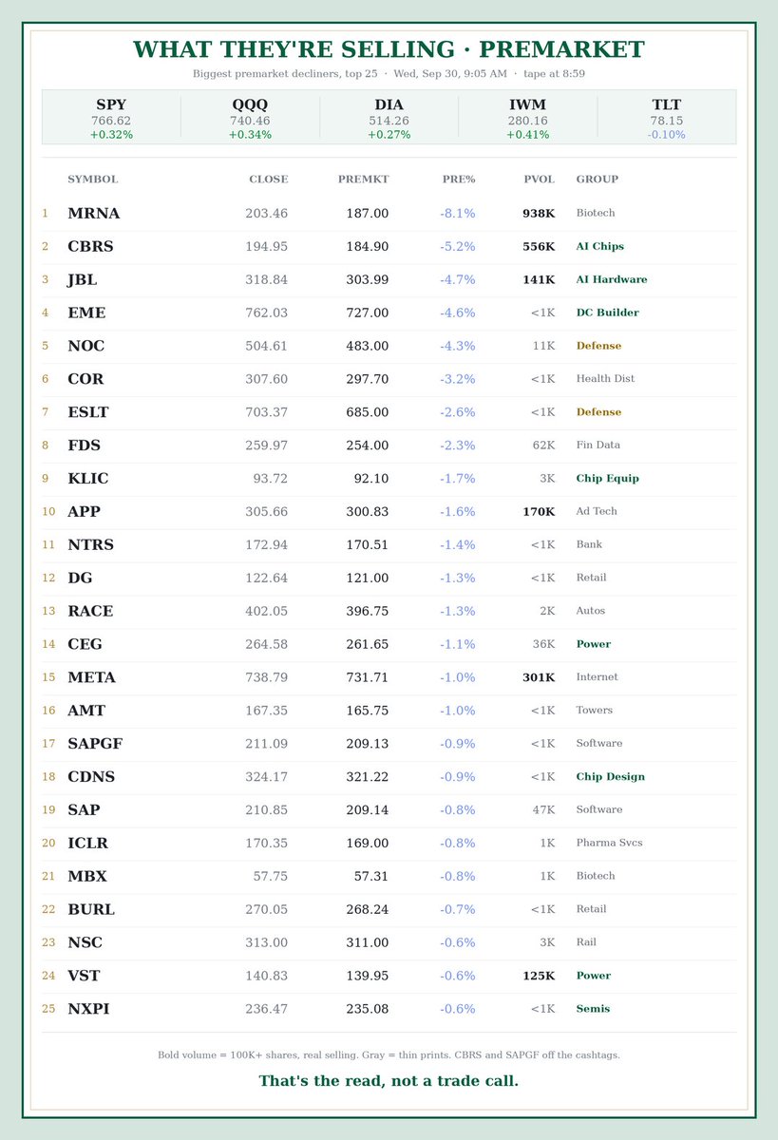Click the Semis group label

pos(594,1009)
